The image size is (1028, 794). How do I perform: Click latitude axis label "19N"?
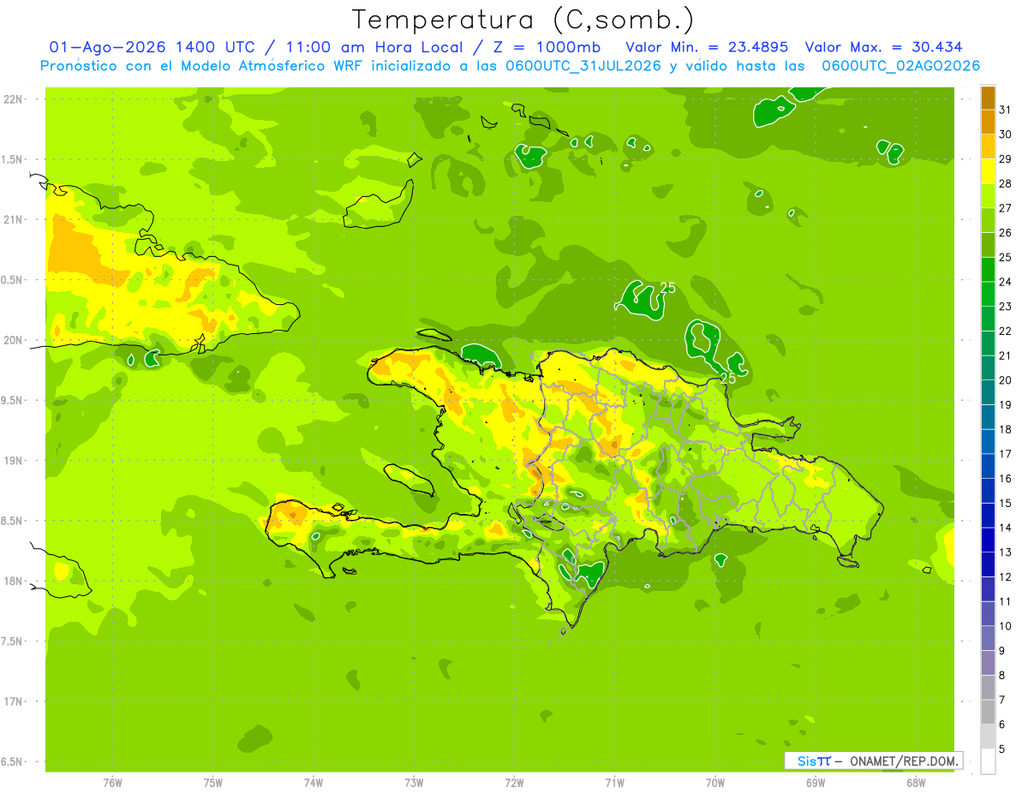pyautogui.click(x=14, y=461)
